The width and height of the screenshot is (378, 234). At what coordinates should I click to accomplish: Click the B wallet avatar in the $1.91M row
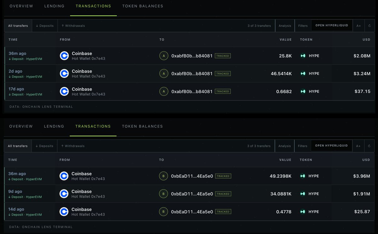tap(163, 194)
